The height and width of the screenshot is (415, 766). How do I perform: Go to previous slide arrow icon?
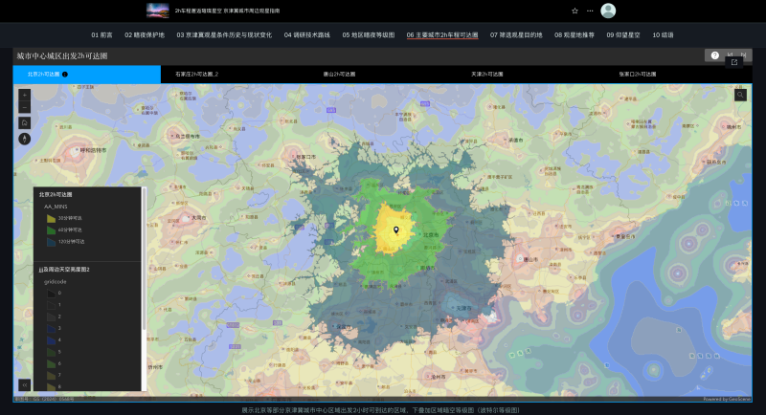[731, 55]
